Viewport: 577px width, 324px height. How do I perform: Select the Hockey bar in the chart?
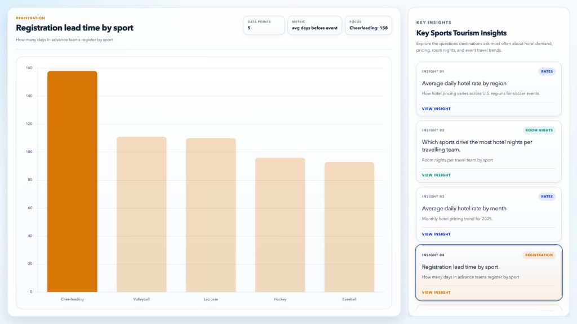tap(280, 224)
